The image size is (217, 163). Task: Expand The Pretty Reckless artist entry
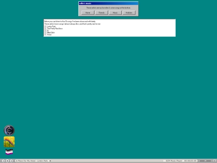coord(45,29)
